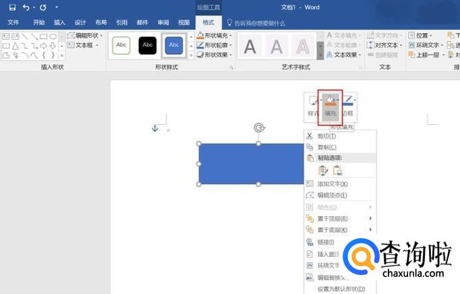
Task: Choose 添加文字(X) from the context menu
Action: pos(341,184)
